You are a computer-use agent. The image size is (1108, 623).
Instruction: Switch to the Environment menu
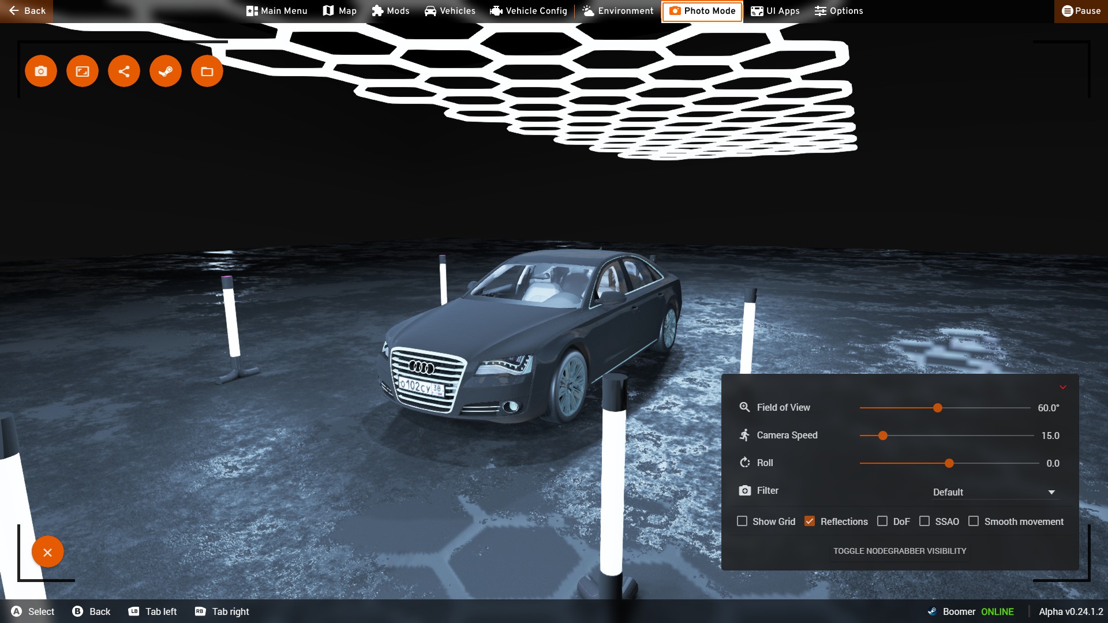[x=618, y=11]
